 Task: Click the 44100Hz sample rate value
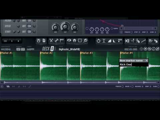[6, 49]
